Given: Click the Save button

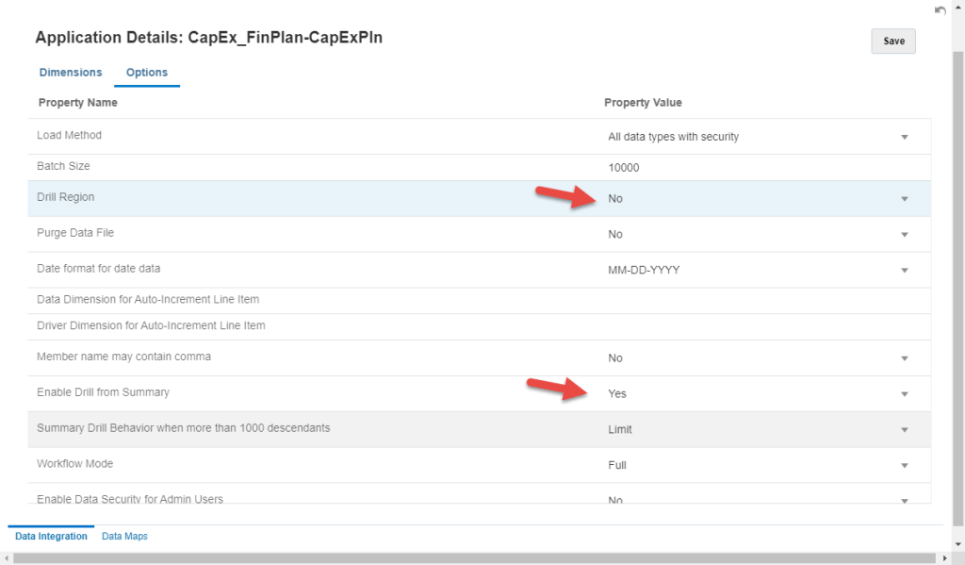Looking at the screenshot, I should pos(892,42).
